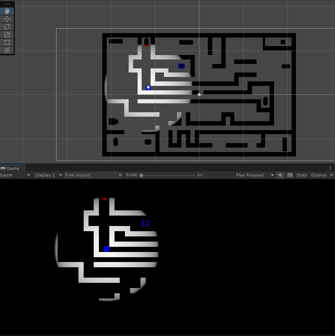Screen dimensions: 335x336
Task: Mute the Game view audio
Action: click(280, 175)
